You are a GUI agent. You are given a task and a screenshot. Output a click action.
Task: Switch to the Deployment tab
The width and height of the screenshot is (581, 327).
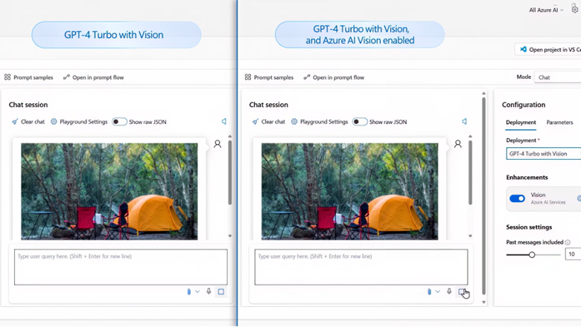point(521,123)
